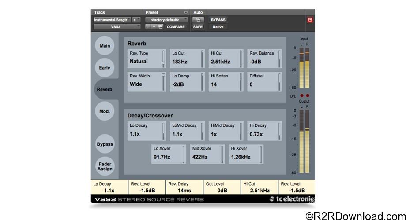The height and width of the screenshot is (220, 406).
Task: Click the preset settings copy icon
Action: click(160, 27)
